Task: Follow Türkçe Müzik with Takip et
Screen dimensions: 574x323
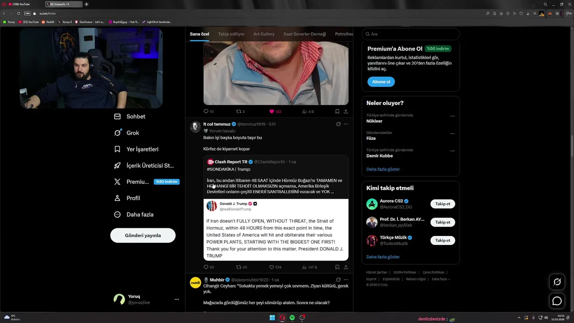Action: [443, 240]
